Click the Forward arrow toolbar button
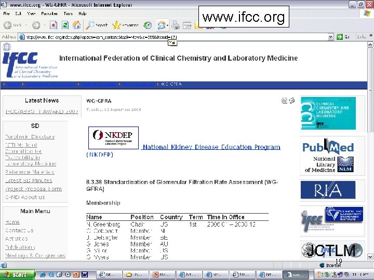Viewport: 374px width, 280px height. (x=36, y=25)
